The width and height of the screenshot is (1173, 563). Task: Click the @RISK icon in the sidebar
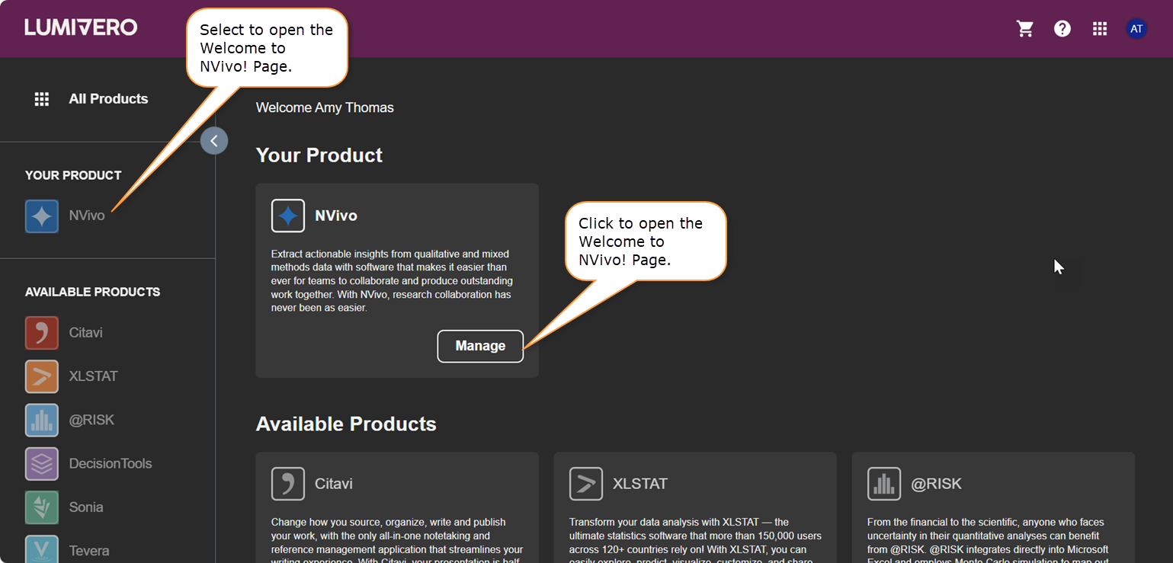pyautogui.click(x=42, y=420)
